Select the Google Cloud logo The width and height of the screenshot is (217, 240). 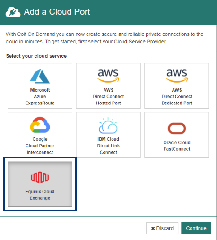pyautogui.click(x=40, y=125)
